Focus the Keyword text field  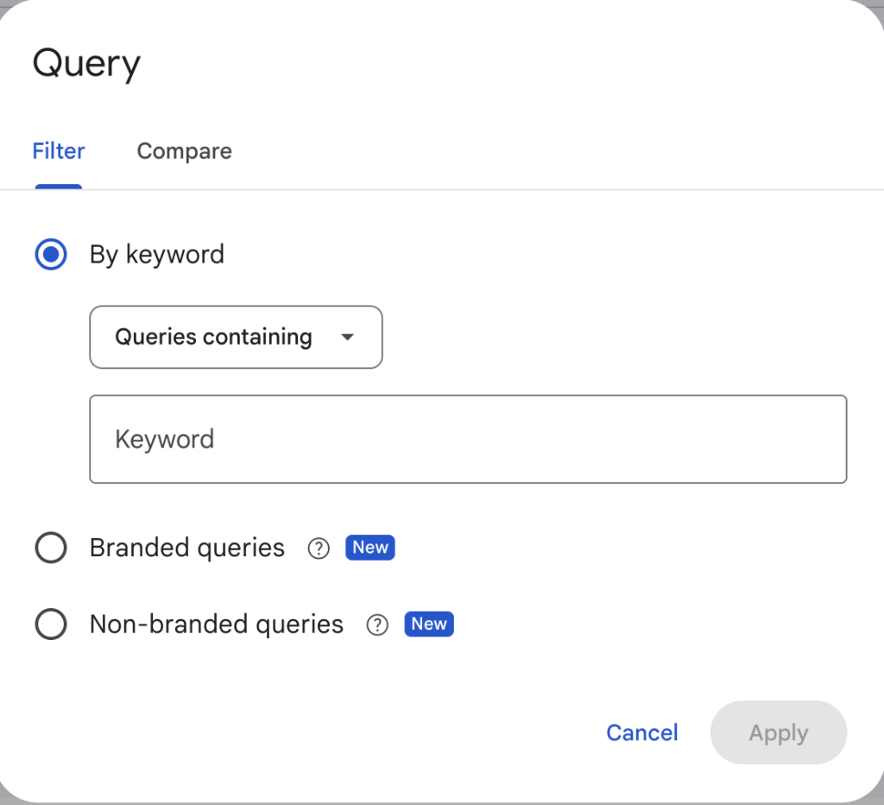468,439
